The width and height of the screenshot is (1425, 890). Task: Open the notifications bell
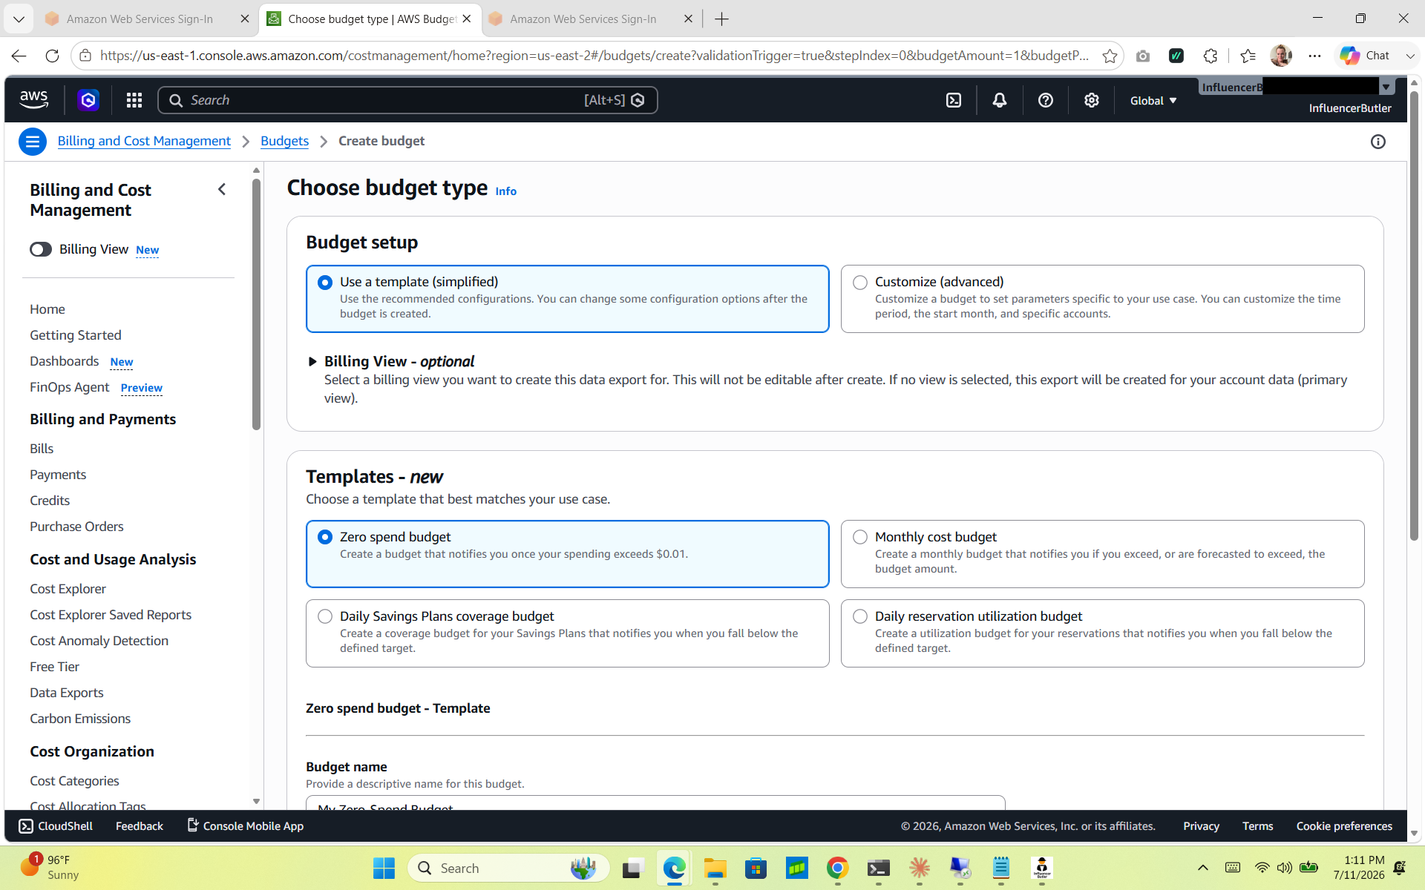pos(1000,100)
